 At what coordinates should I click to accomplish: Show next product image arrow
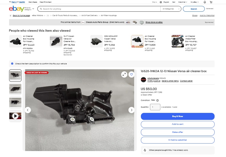pyautogui.click(x=132, y=110)
